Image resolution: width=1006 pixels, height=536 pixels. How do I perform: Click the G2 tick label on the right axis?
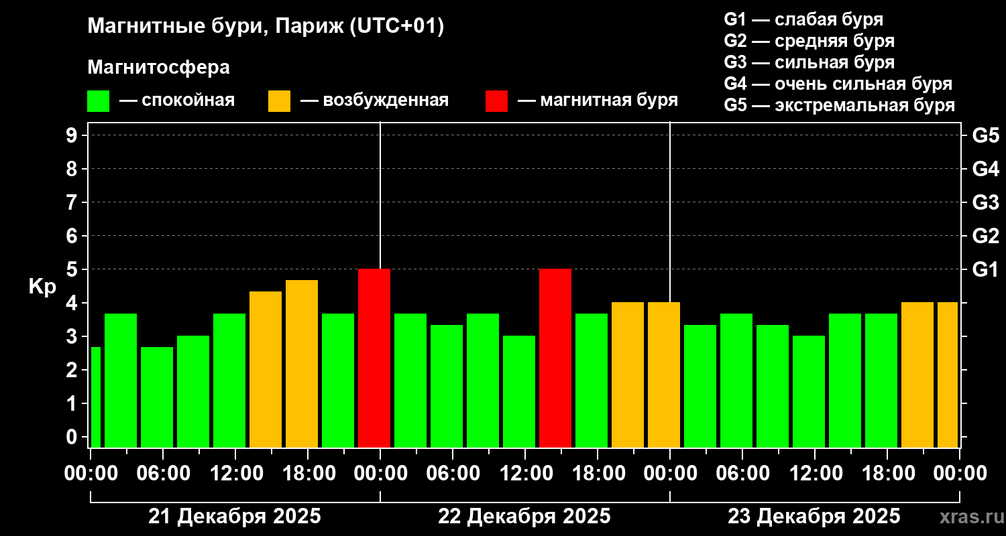(986, 236)
